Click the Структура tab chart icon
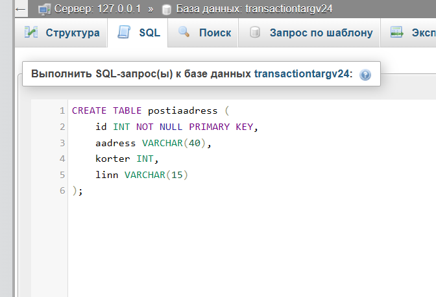This screenshot has width=436, height=297. (31, 32)
